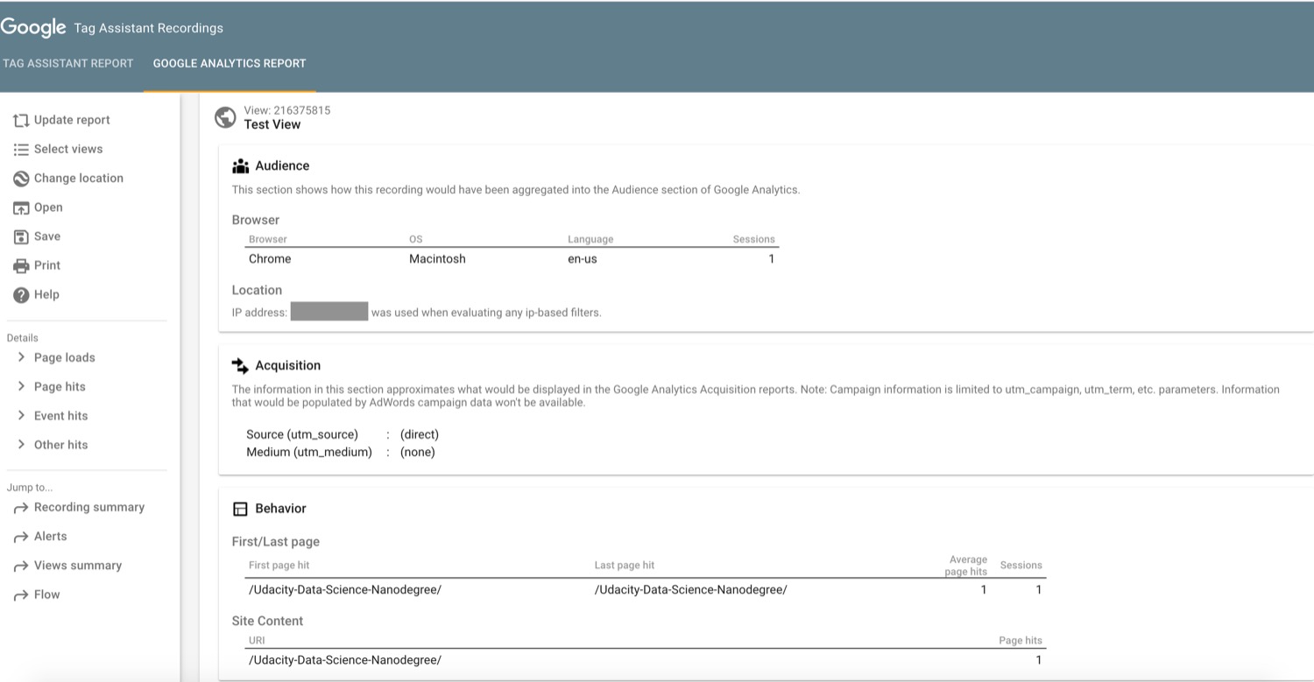Expand the Other hits details chevron
The height and width of the screenshot is (682, 1314).
(x=21, y=444)
